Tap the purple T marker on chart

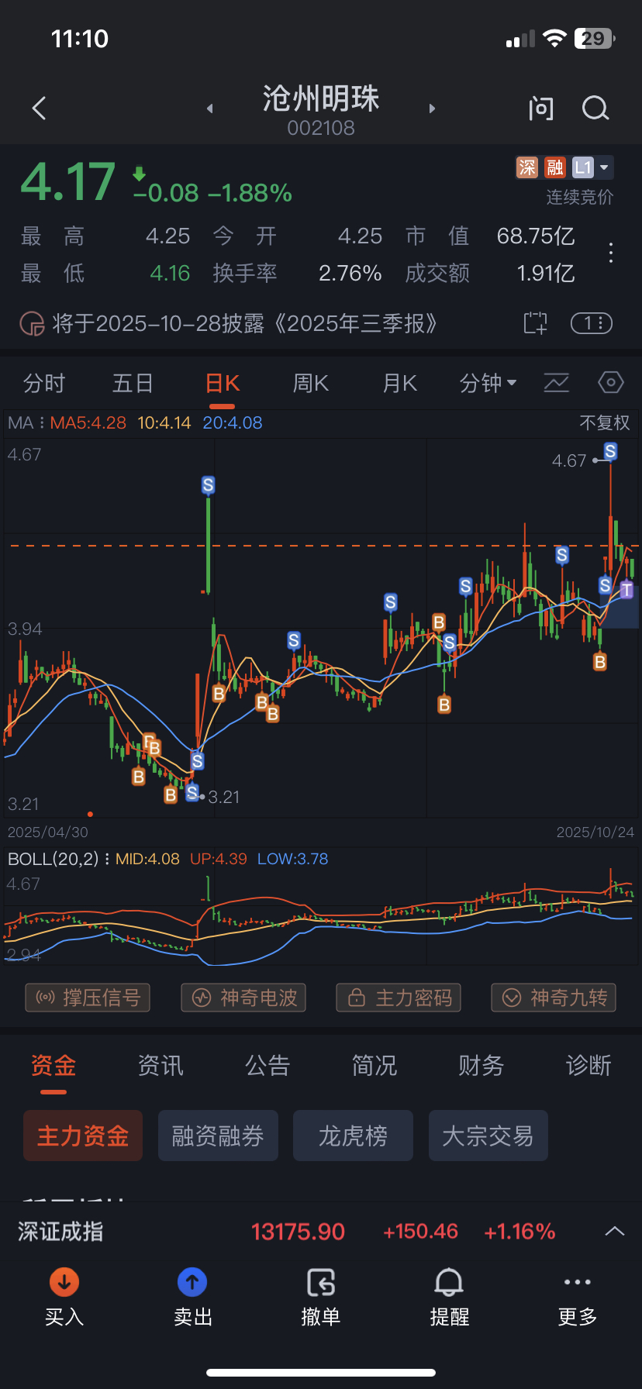tap(626, 590)
